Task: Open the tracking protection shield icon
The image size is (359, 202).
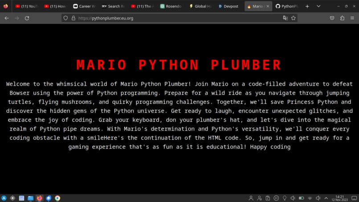Action: point(66,18)
